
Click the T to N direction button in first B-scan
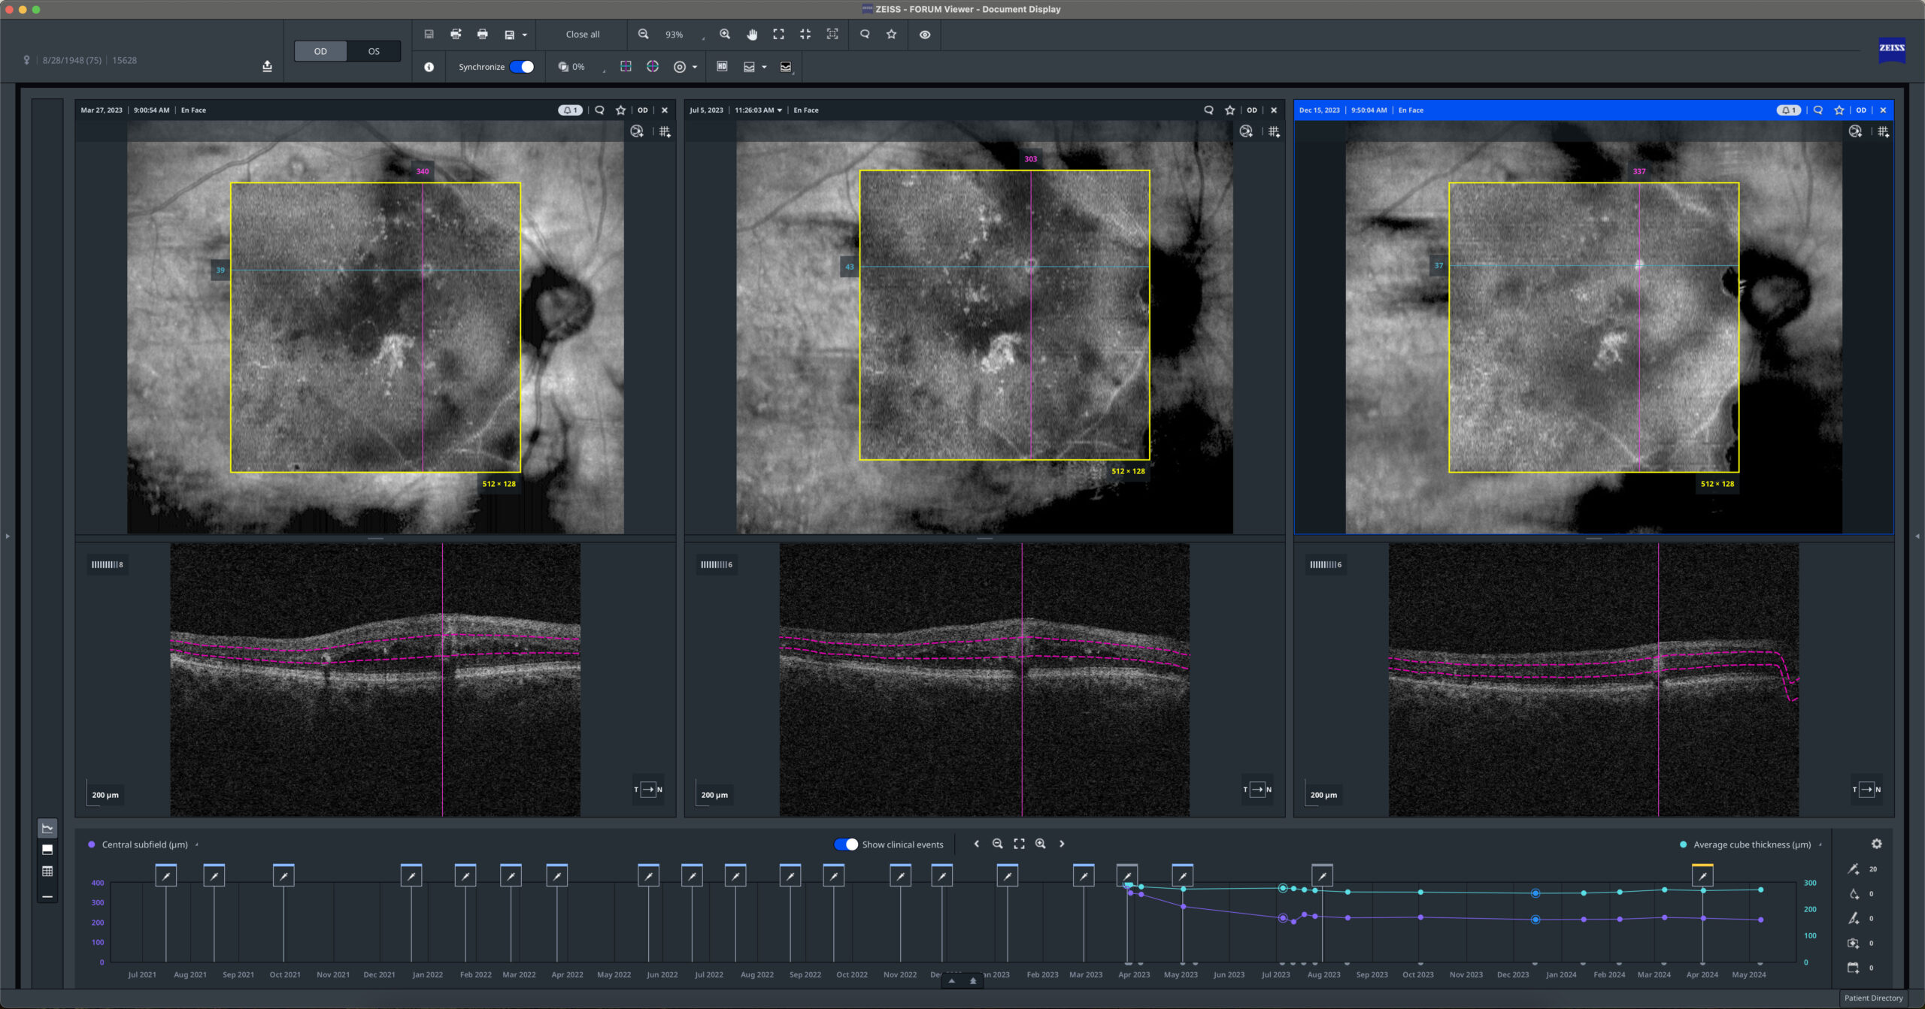pos(648,790)
